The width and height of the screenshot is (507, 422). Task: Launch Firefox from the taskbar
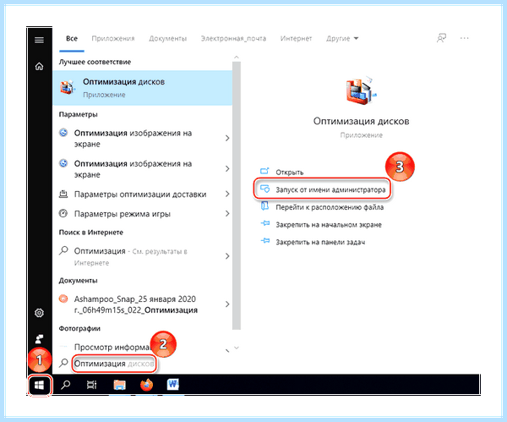click(x=146, y=385)
